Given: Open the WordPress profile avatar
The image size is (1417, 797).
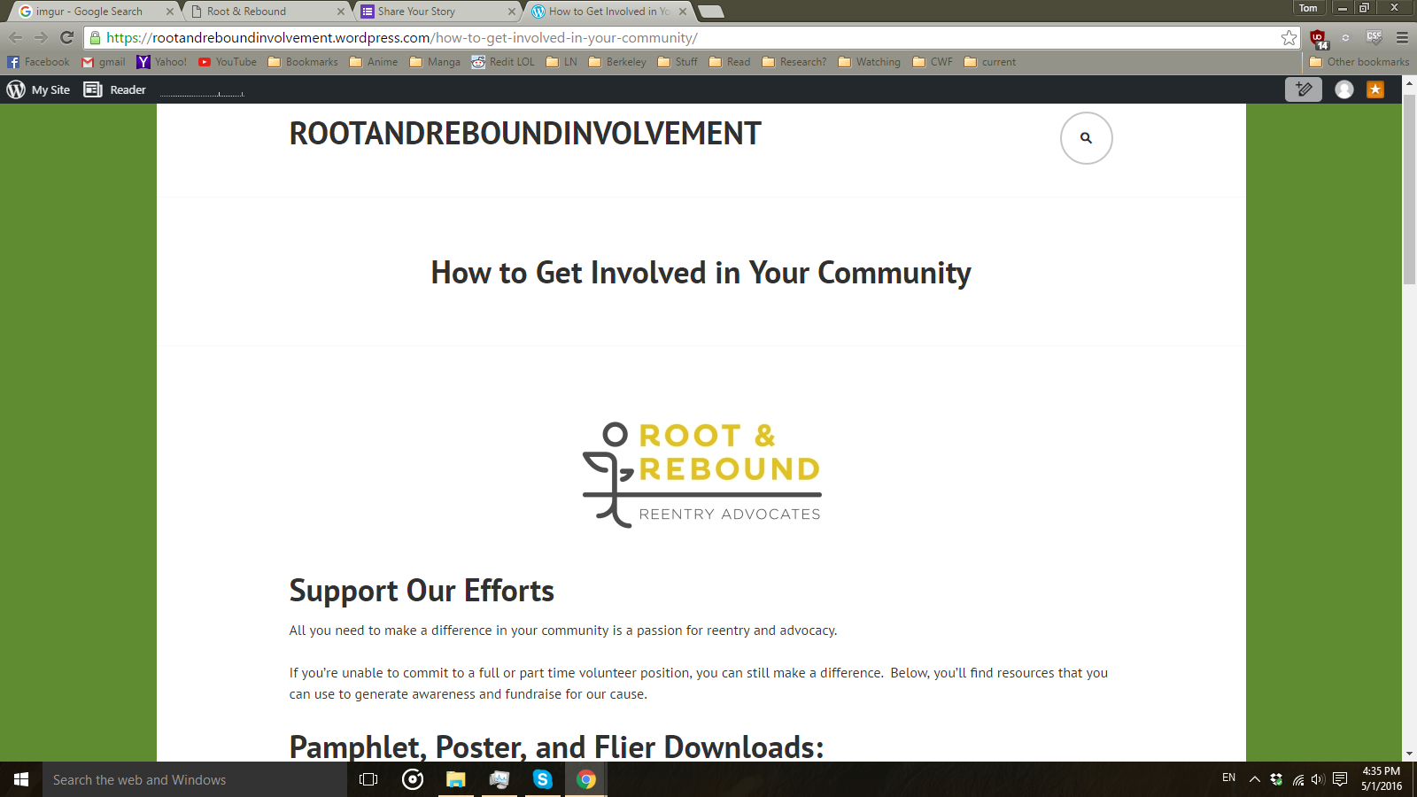Looking at the screenshot, I should 1344,89.
